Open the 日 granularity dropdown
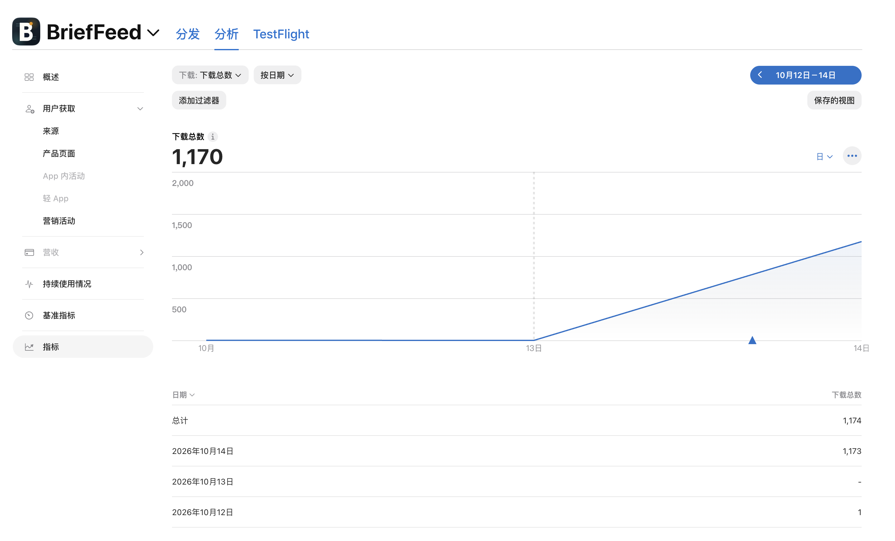This screenshot has height=541, width=895. 824,157
